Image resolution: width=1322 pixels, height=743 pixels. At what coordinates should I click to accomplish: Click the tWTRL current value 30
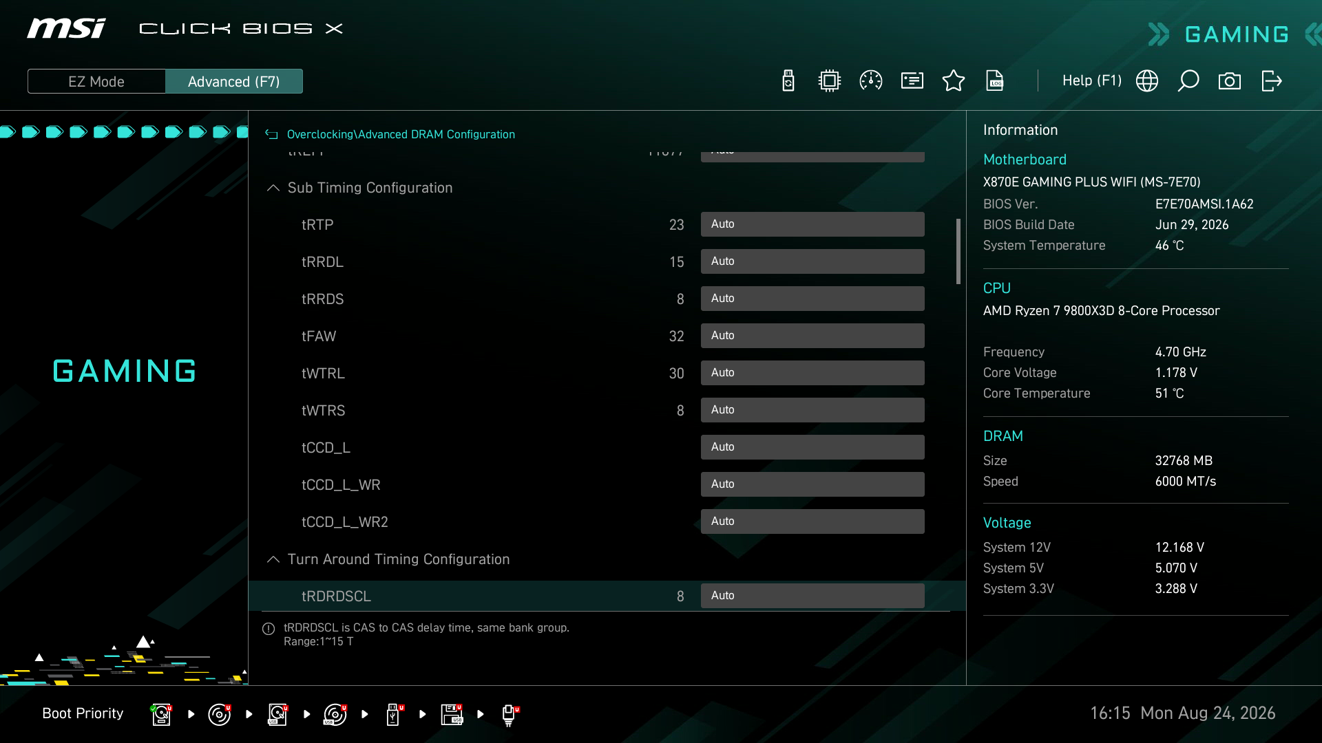tap(676, 374)
